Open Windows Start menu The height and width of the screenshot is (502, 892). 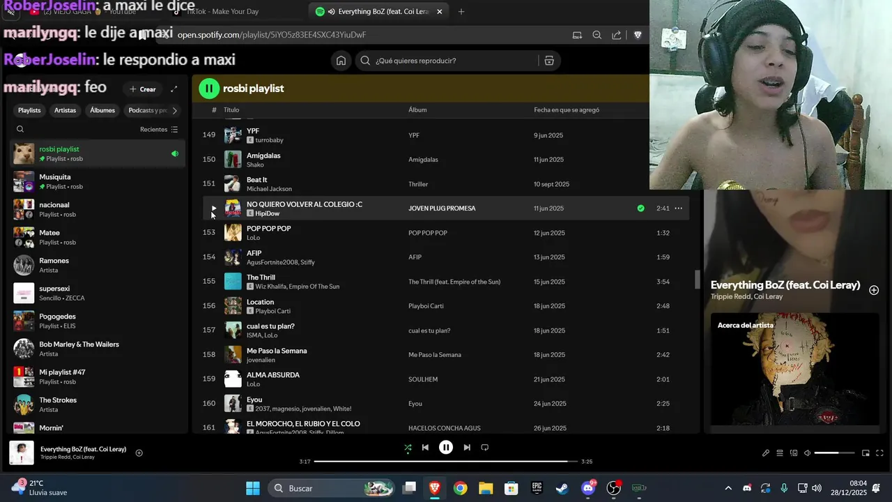tap(253, 488)
